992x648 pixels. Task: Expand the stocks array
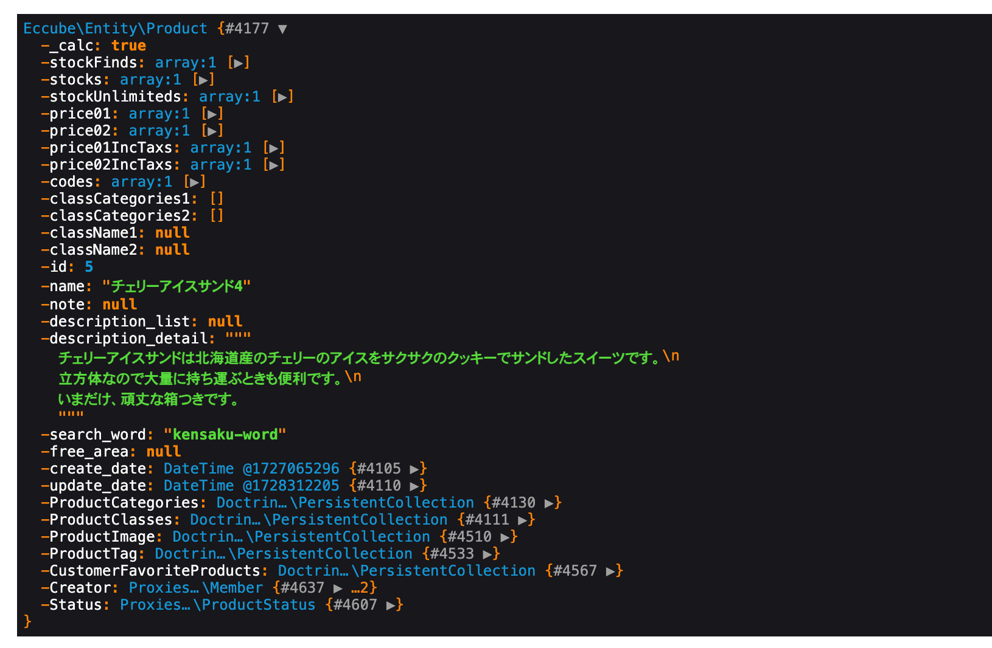pos(203,80)
